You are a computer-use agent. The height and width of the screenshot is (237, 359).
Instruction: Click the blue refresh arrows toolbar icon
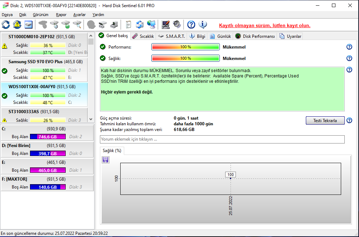tap(6, 25)
